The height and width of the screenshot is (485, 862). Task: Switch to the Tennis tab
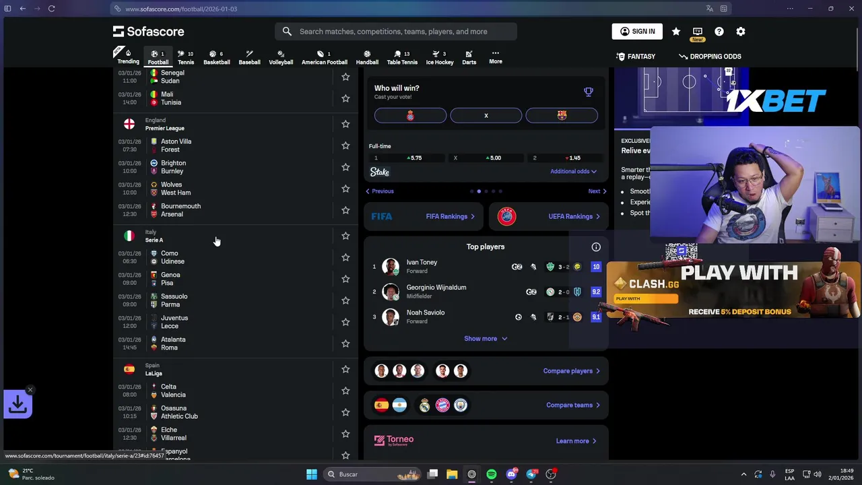[x=186, y=57]
